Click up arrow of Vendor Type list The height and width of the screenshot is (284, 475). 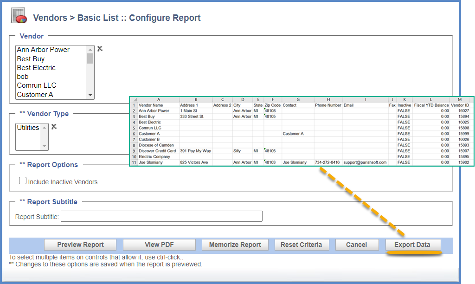coord(44,128)
